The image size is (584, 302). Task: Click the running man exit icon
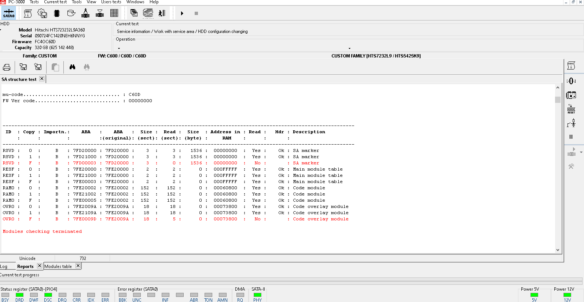click(162, 14)
